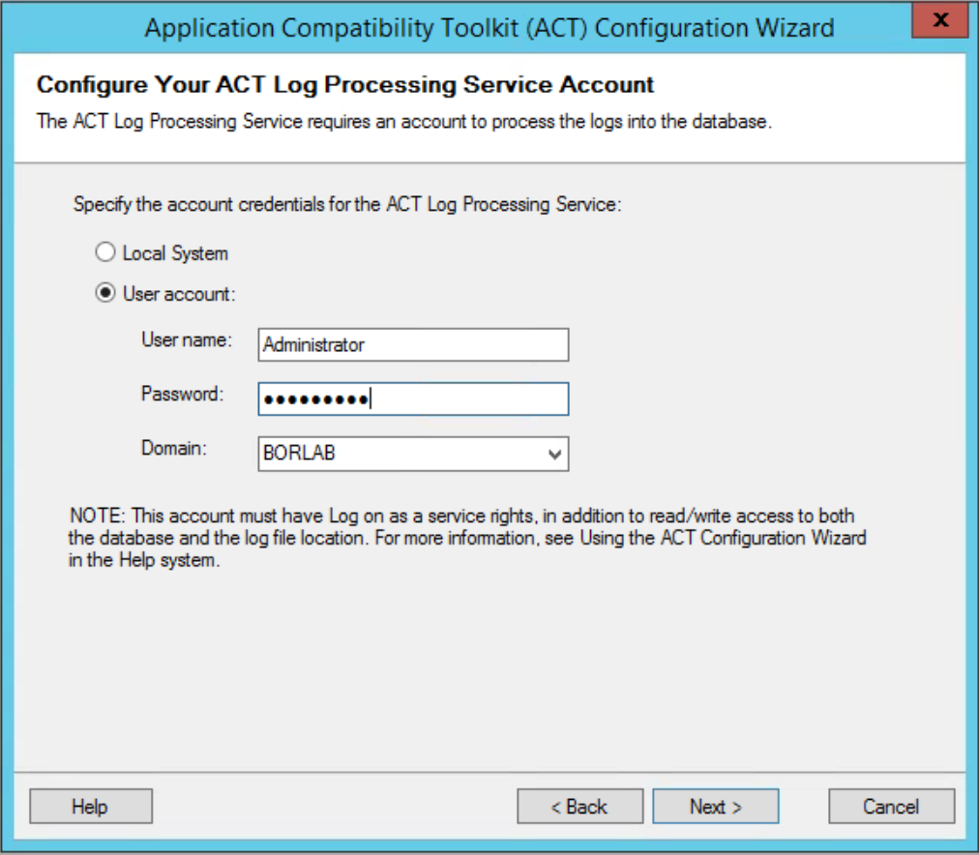This screenshot has height=855, width=979.
Task: Open the Domain dropdown arrow
Action: [x=554, y=454]
